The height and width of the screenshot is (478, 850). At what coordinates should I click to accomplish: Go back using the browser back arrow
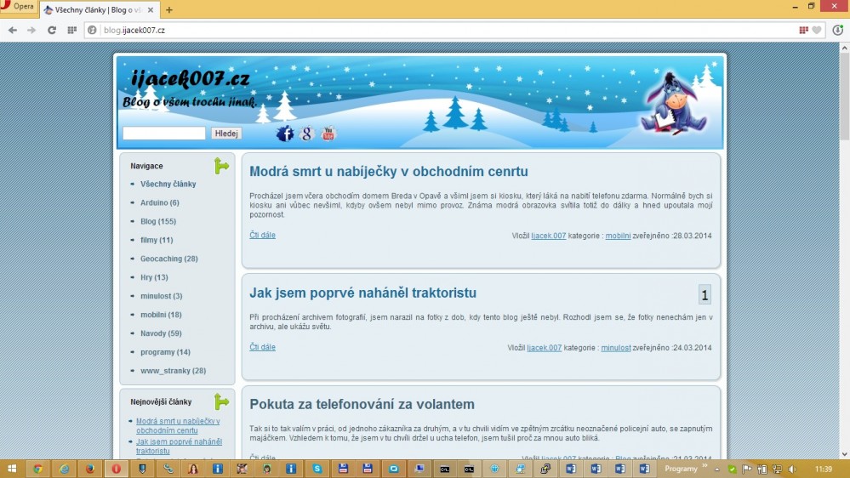coord(12,30)
